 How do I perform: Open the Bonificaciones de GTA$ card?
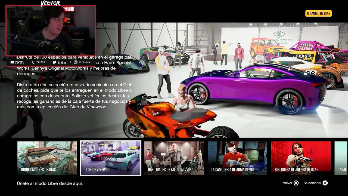(47, 158)
